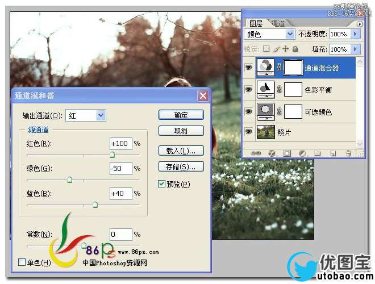This screenshot has width=375, height=284.
Task: Click the mask link icon on 通道混合器 layer
Action: (279, 67)
